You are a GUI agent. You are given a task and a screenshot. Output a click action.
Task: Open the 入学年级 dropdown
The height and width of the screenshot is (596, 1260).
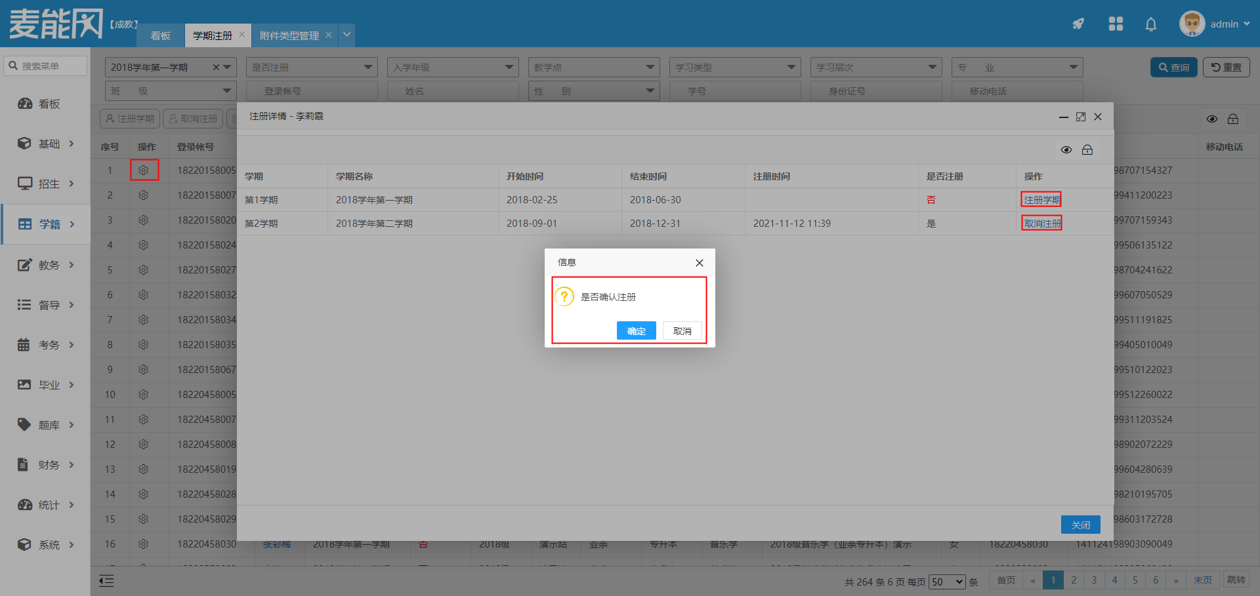point(453,68)
